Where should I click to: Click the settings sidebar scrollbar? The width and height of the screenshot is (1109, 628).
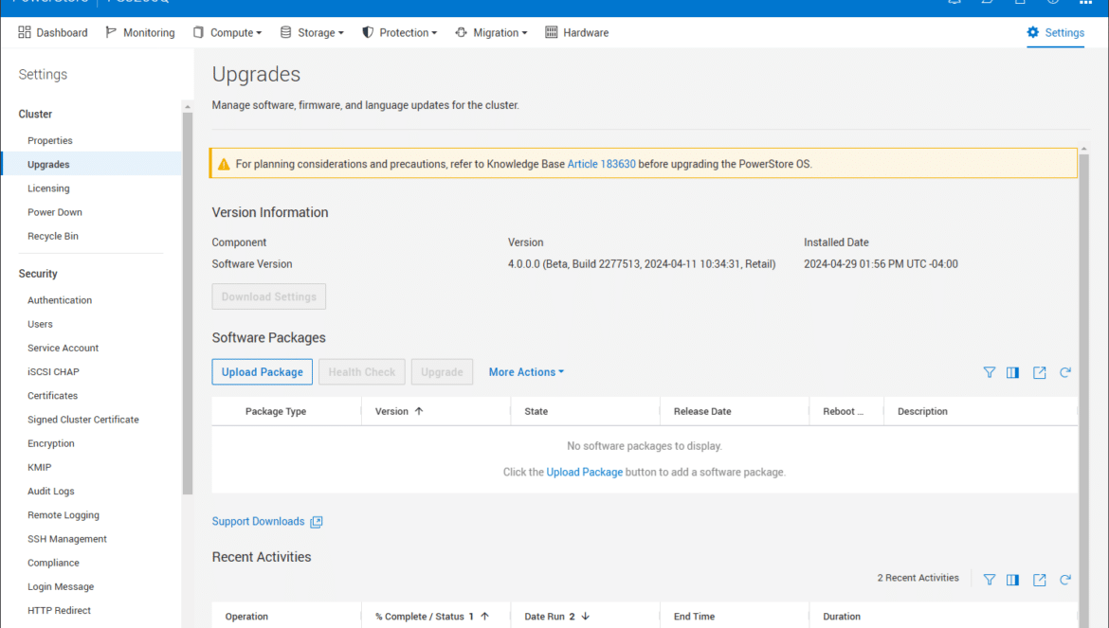tap(188, 304)
